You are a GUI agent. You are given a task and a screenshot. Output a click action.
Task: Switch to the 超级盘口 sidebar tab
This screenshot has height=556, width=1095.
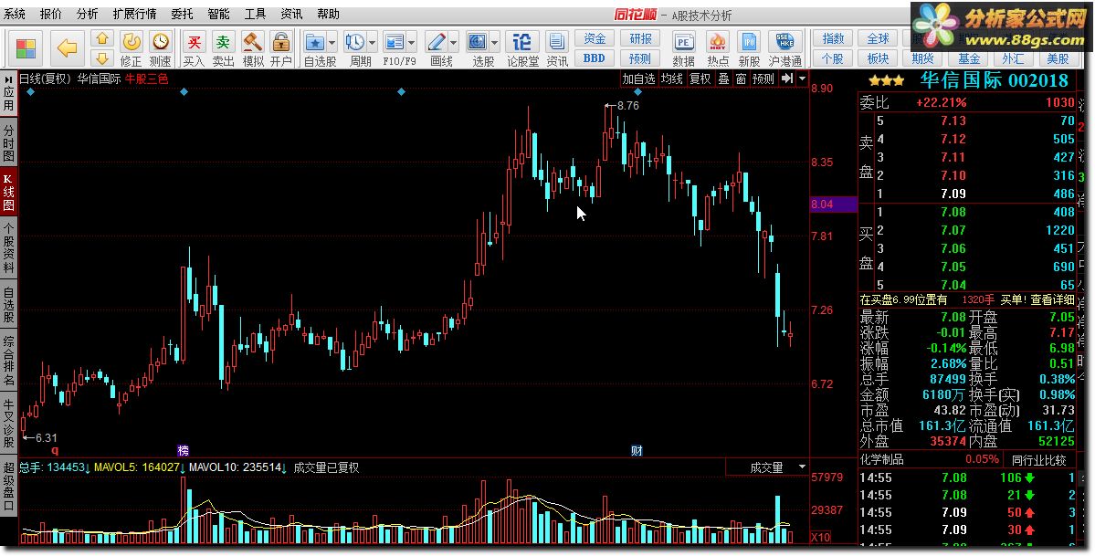click(x=8, y=485)
